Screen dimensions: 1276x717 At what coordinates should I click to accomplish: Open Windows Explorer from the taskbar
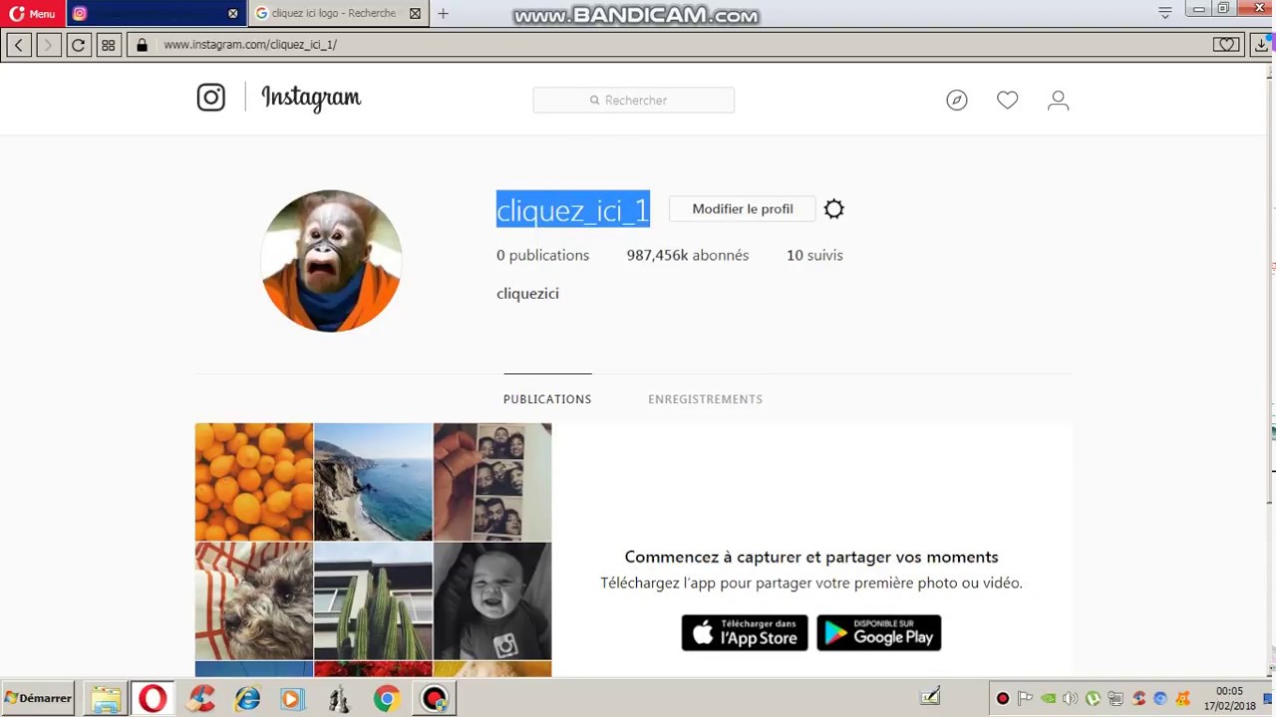[x=106, y=699]
